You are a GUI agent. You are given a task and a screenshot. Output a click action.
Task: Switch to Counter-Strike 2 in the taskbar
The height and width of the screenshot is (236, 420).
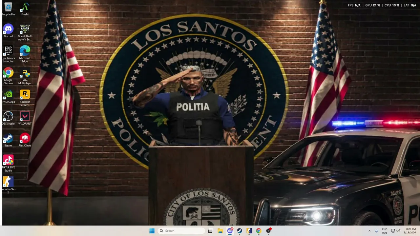click(249, 231)
